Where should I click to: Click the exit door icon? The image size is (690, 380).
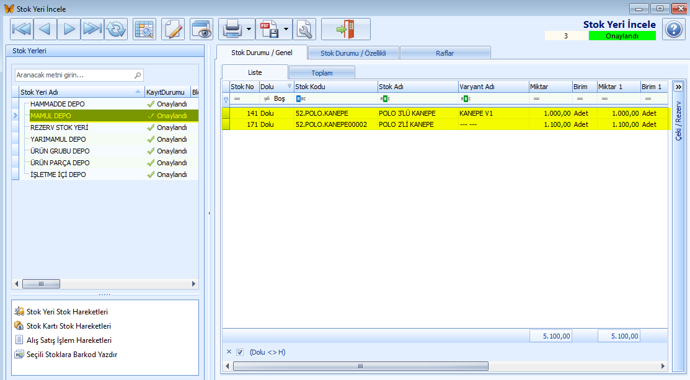[x=346, y=29]
